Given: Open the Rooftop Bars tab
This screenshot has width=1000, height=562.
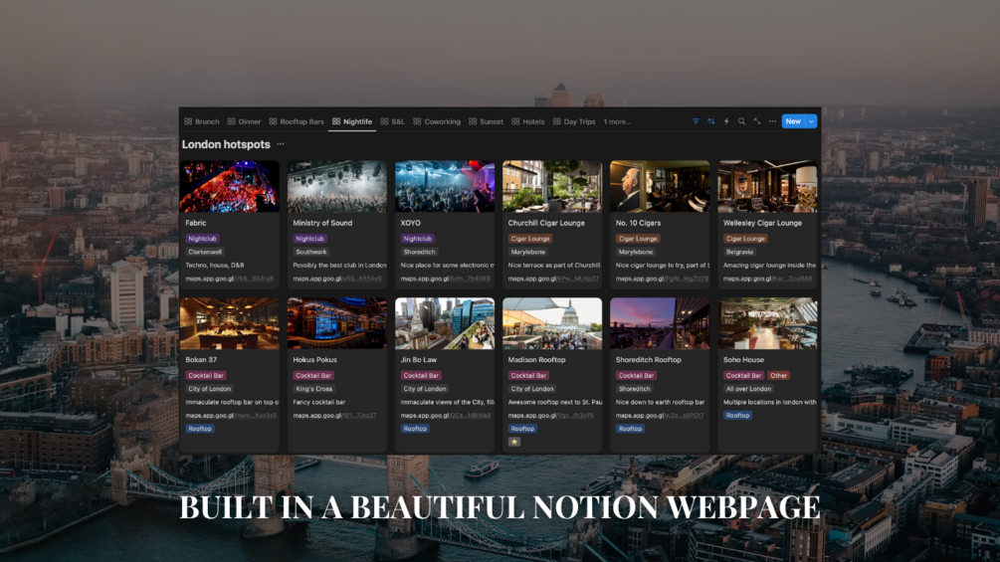Looking at the screenshot, I should (x=297, y=121).
